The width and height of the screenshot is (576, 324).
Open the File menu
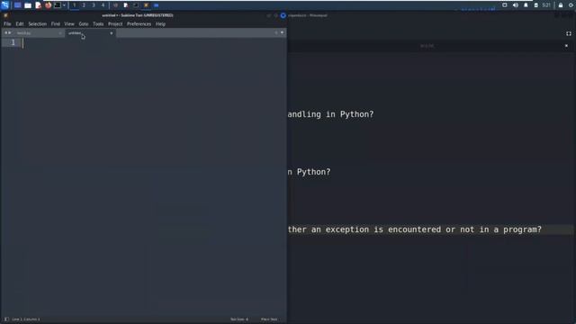7,24
